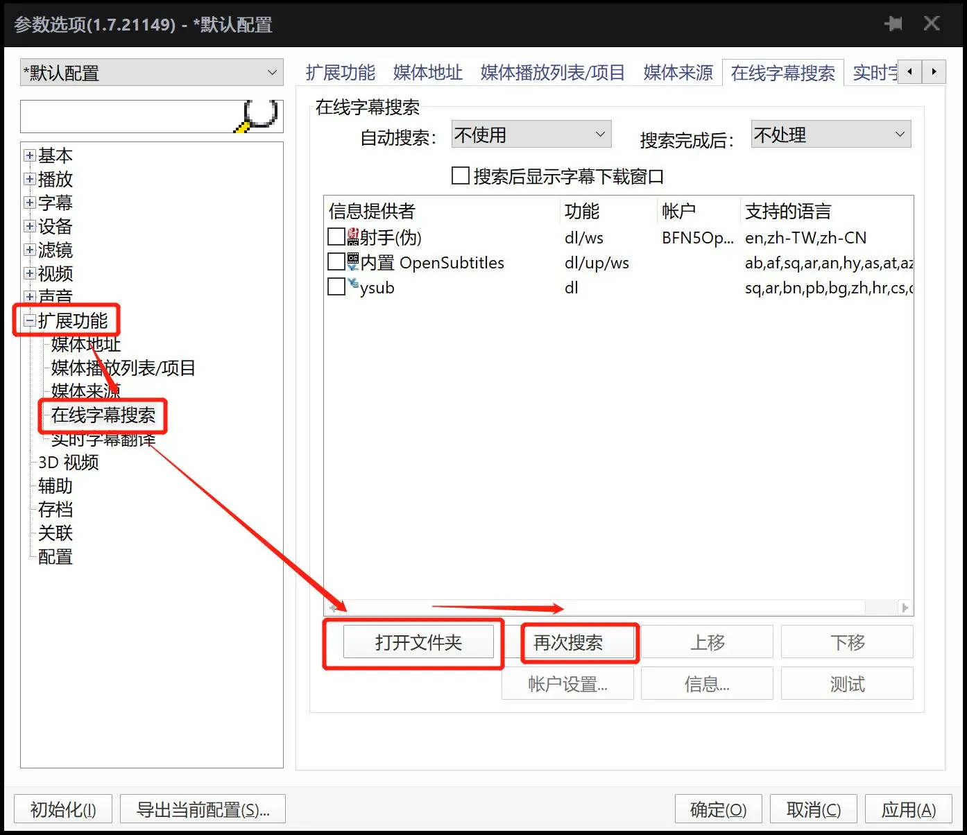Click the 信息提供者 column header
The width and height of the screenshot is (967, 835).
pyautogui.click(x=442, y=211)
